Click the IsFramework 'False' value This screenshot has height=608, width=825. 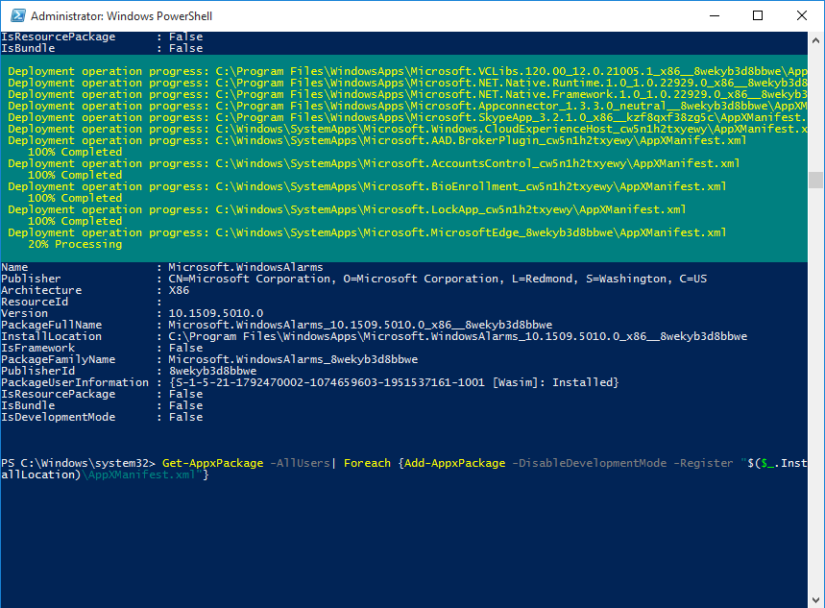(x=185, y=349)
